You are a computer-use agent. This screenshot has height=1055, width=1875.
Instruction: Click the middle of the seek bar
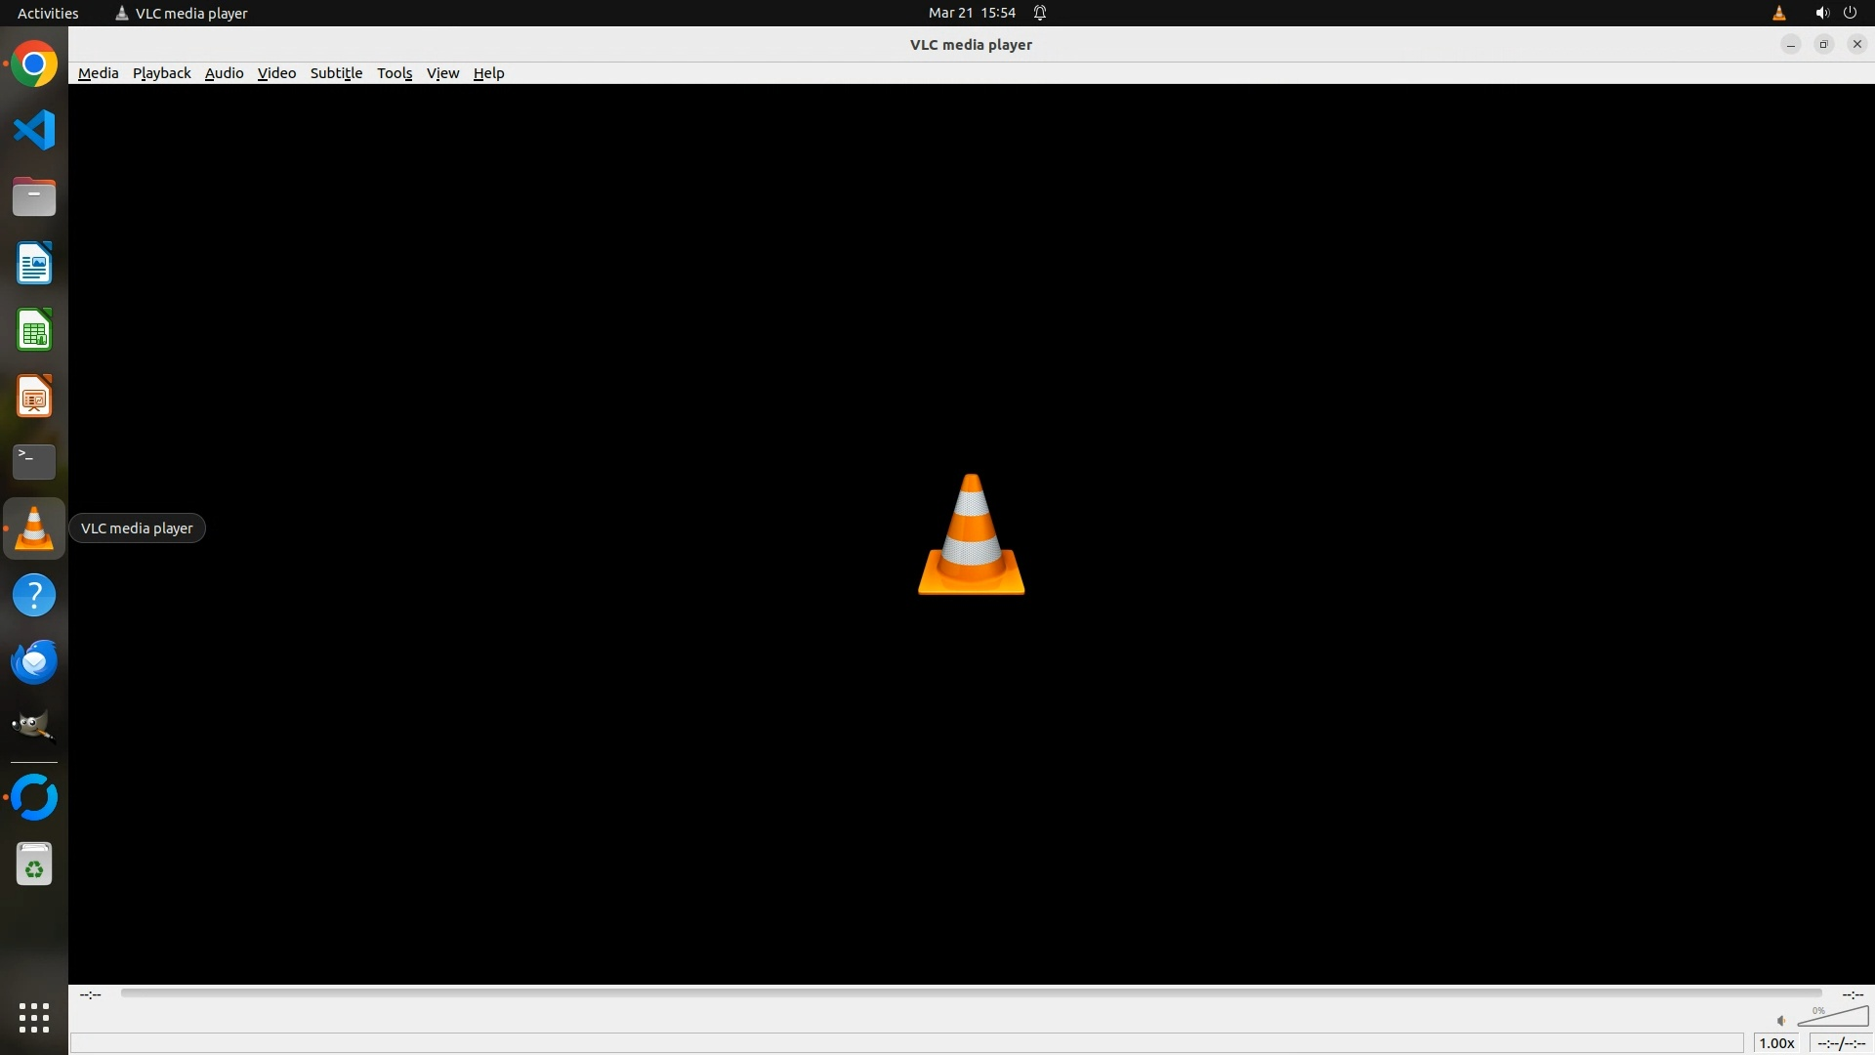point(971,993)
